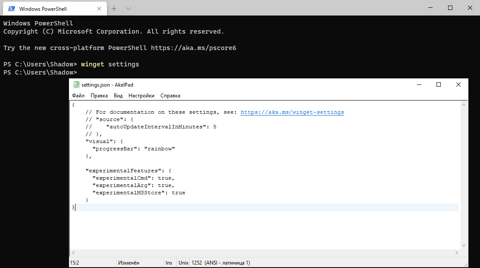Maximize the AkelPad window

point(439,85)
